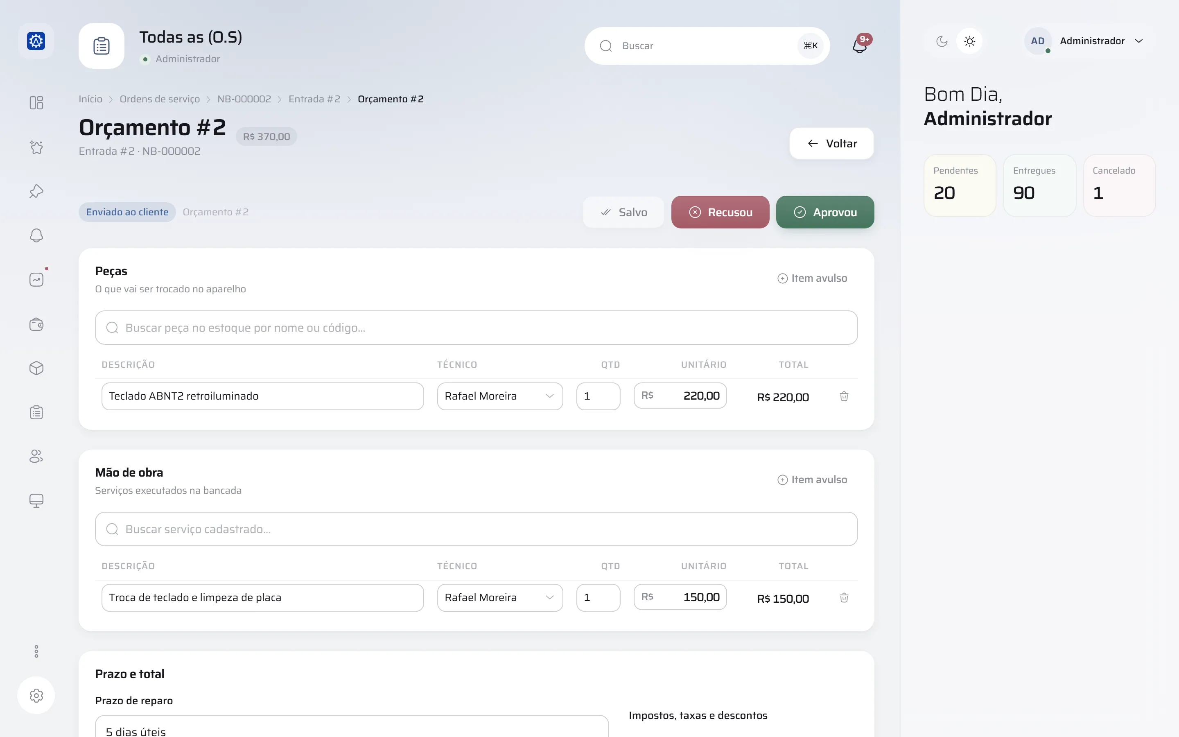The width and height of the screenshot is (1179, 737).
Task: Go to Início breadcrumb
Action: pos(90,99)
